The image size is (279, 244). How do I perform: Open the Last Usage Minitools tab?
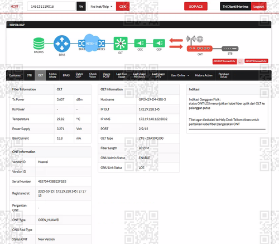point(139,75)
